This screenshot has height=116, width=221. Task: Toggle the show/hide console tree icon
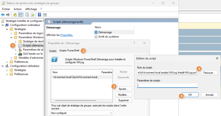tap(20, 15)
